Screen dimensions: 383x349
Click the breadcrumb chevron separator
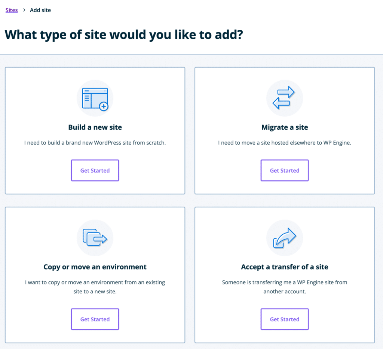pyautogui.click(x=24, y=10)
